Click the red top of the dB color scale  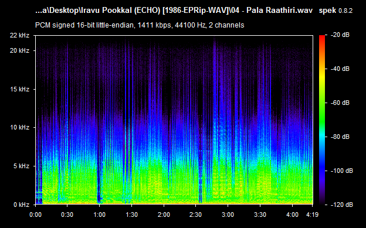point(322,38)
